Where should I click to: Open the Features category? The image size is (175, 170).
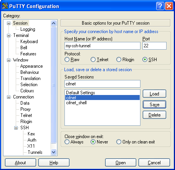28,54
